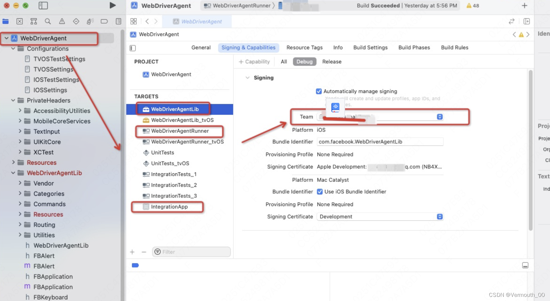Collapse the Signing section

pyautogui.click(x=247, y=78)
